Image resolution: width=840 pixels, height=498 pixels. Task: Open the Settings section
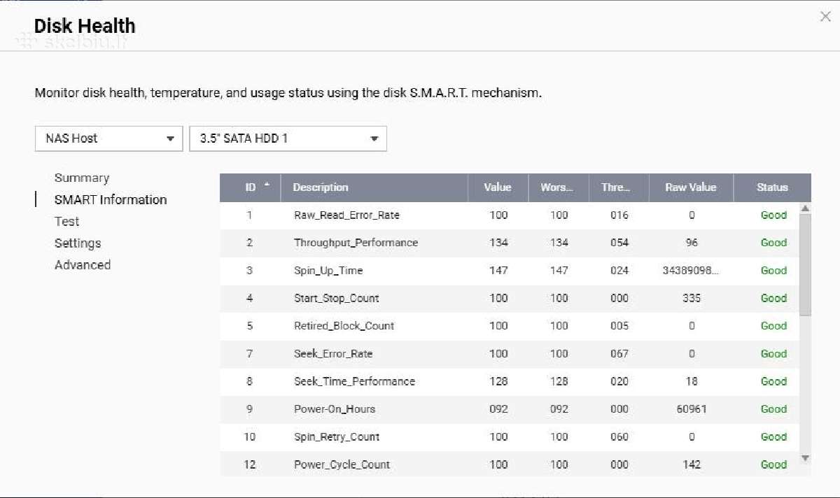point(78,243)
